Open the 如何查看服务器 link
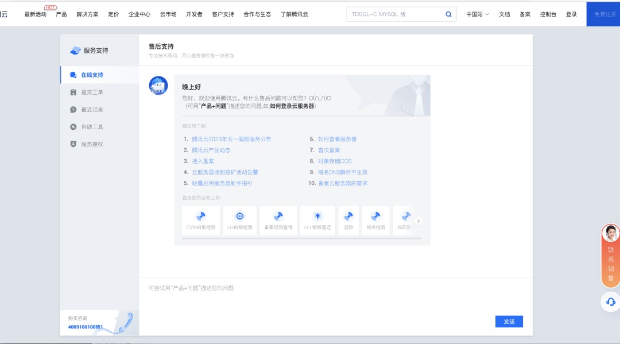Image resolution: width=620 pixels, height=344 pixels. click(x=338, y=139)
